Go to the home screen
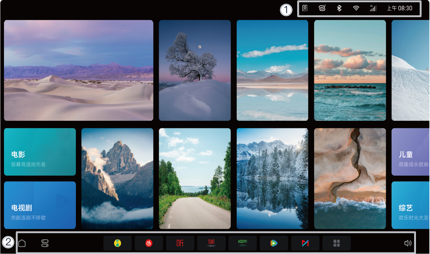The width and height of the screenshot is (430, 254). click(22, 243)
